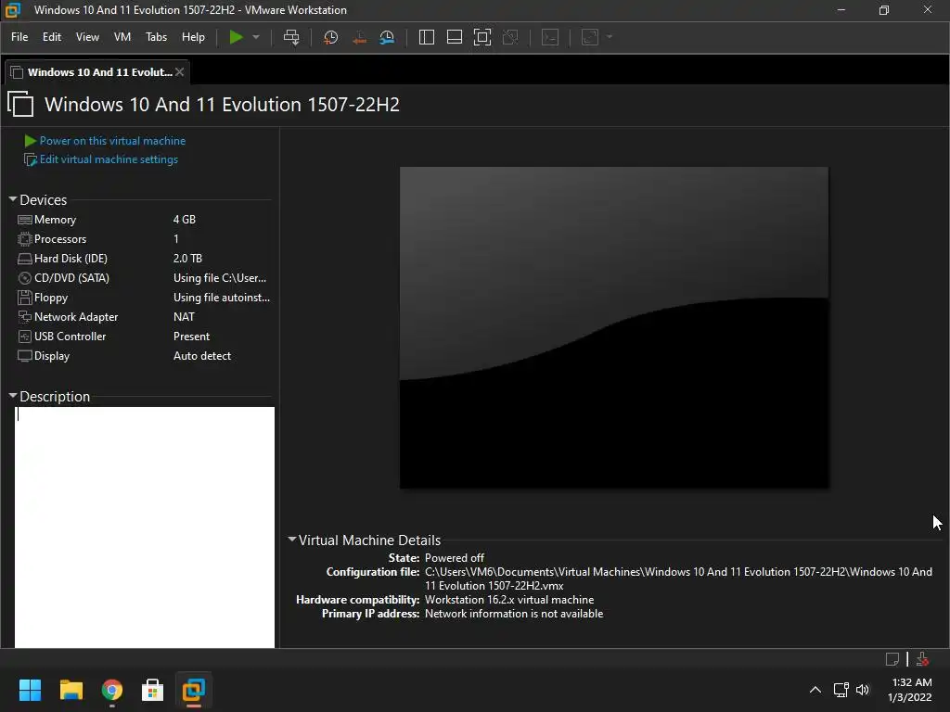This screenshot has width=950, height=712.
Task: Click the Floppy disk icon
Action: click(x=25, y=298)
